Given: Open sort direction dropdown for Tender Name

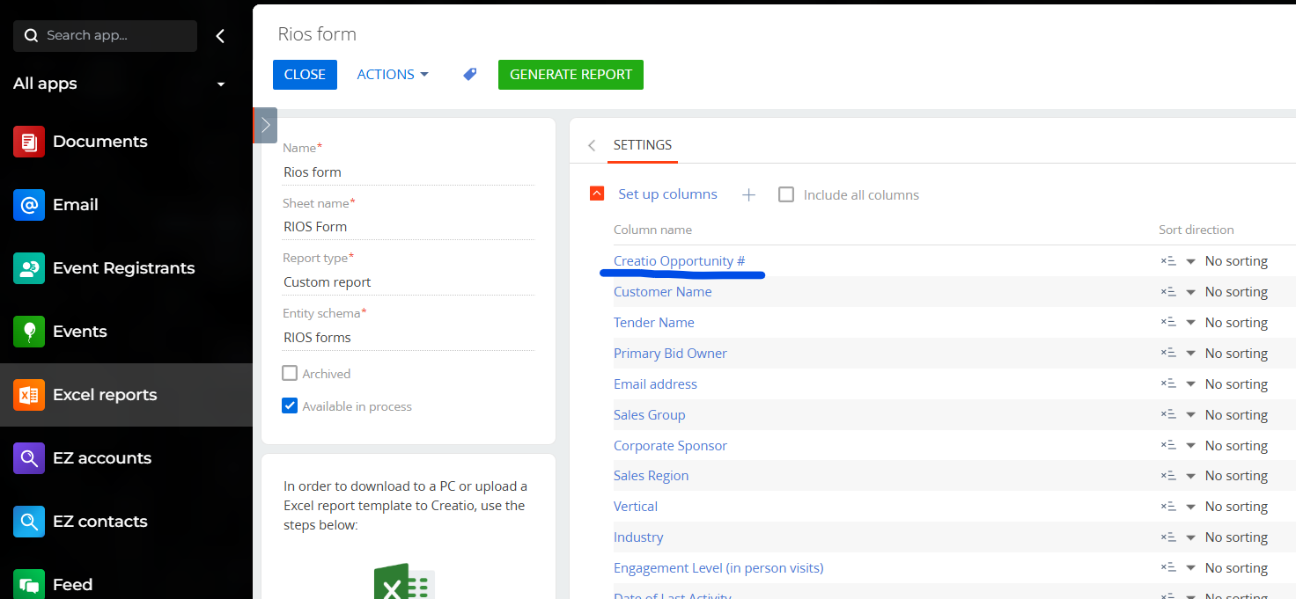Looking at the screenshot, I should pyautogui.click(x=1190, y=323).
